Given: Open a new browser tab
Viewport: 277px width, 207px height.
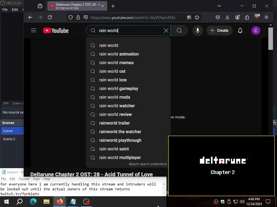Looking at the screenshot, I should click(113, 6).
